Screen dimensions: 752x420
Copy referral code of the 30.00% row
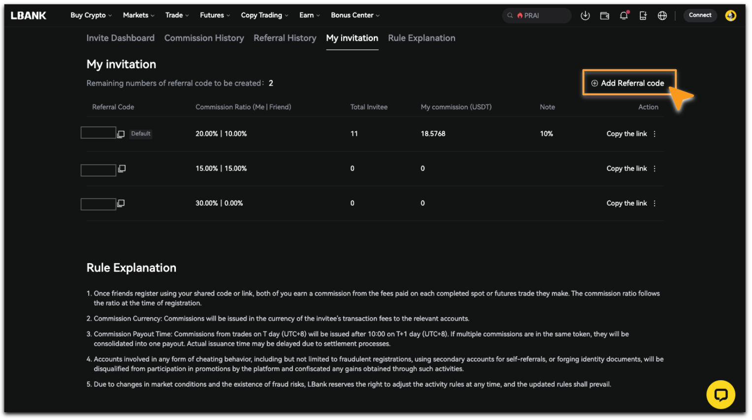121,204
